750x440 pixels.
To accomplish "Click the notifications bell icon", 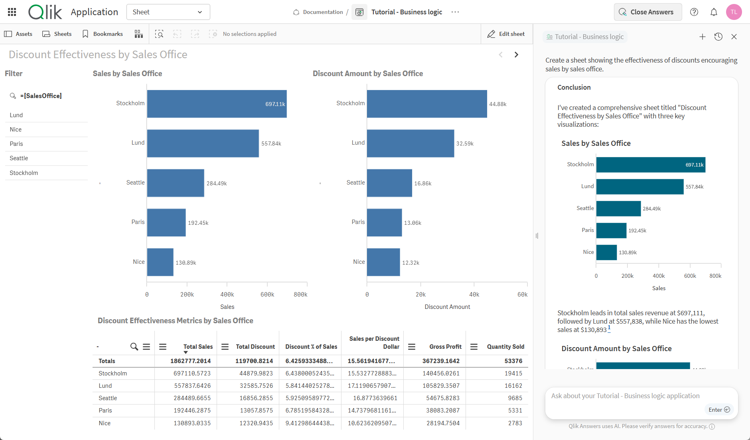I will [x=714, y=12].
